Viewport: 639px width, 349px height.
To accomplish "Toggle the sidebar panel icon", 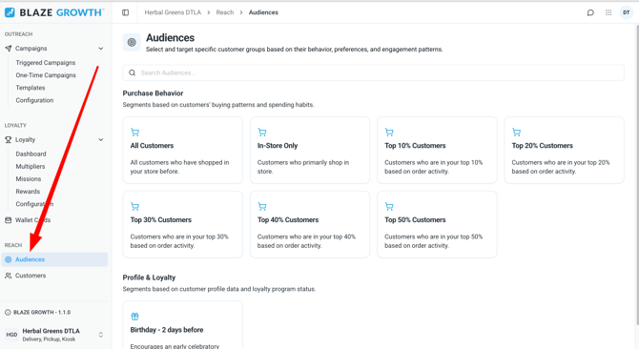I will pyautogui.click(x=126, y=12).
